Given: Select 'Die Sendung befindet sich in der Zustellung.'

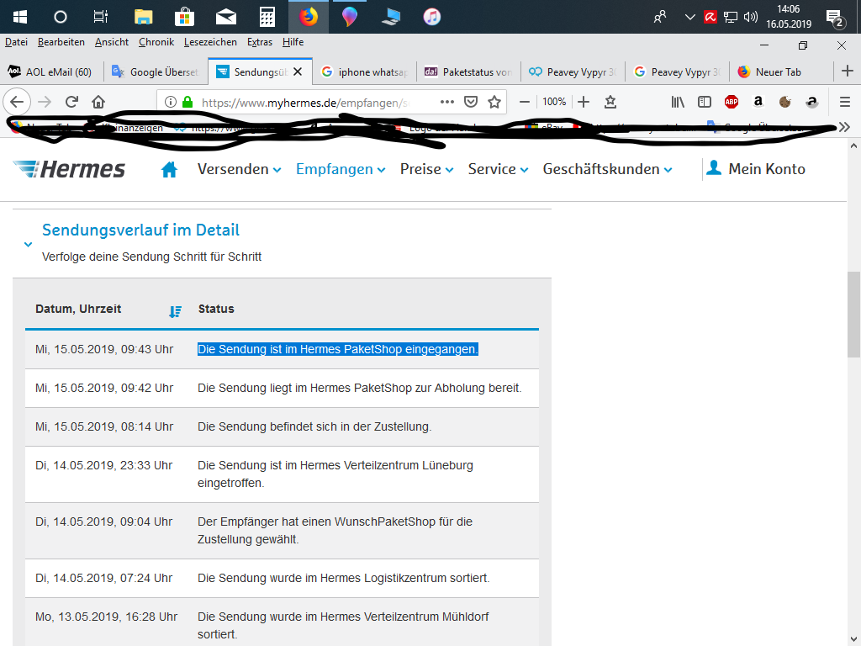Looking at the screenshot, I should point(314,426).
